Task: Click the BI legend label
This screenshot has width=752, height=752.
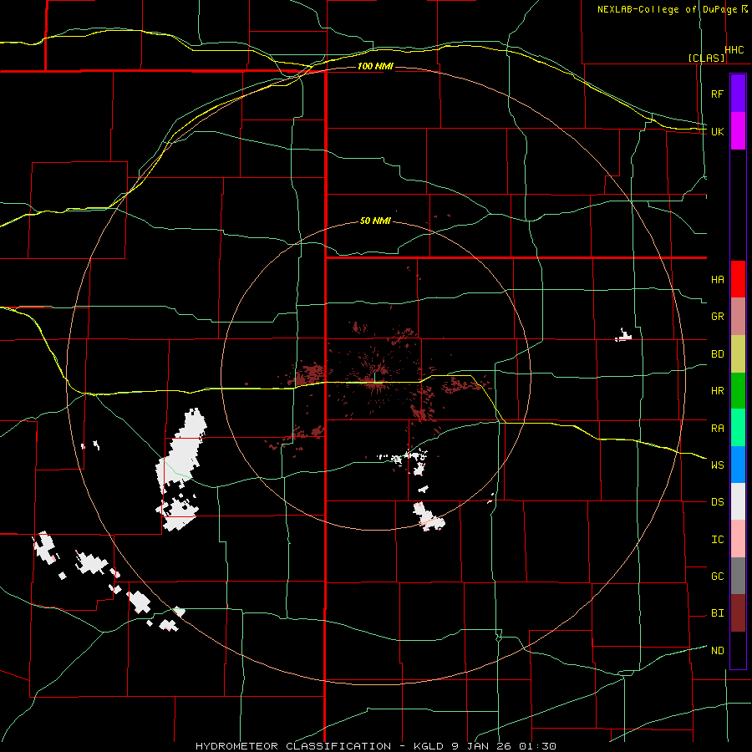Action: point(717,613)
